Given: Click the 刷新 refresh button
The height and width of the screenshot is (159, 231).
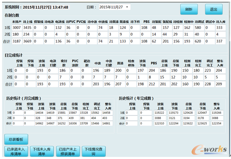Looking at the screenshot, I should 189,9.
